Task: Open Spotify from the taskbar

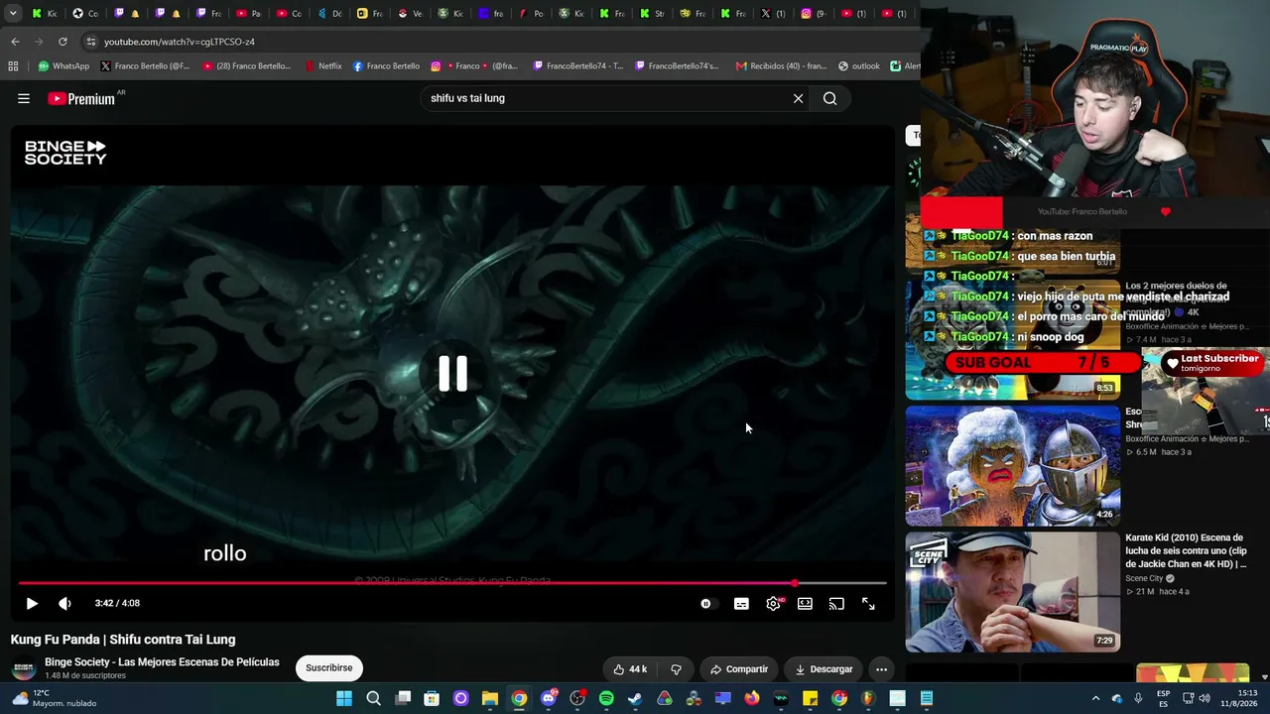Action: (x=606, y=699)
